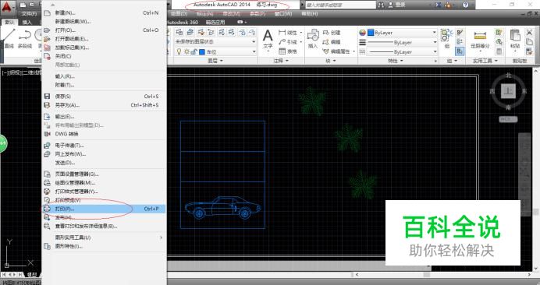Open the Help (帮助) menu bar item
This screenshot has height=285, width=540.
(310, 14)
